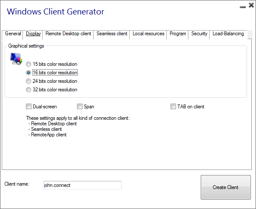The image size is (256, 209).
Task: Open the Program tab
Action: click(x=178, y=34)
